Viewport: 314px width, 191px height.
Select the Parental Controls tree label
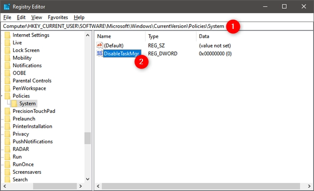pyautogui.click(x=32, y=81)
